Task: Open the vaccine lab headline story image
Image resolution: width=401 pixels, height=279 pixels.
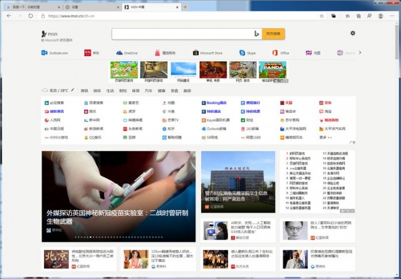Action: (119, 197)
